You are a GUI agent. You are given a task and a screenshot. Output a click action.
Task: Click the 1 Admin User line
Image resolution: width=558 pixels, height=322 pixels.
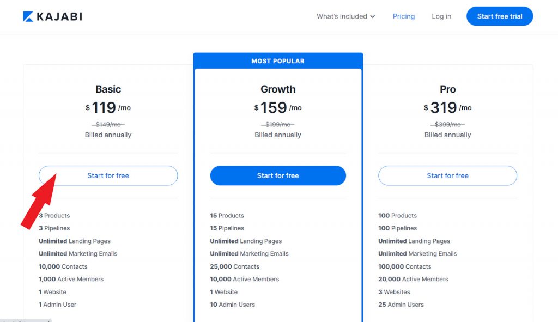pos(58,305)
